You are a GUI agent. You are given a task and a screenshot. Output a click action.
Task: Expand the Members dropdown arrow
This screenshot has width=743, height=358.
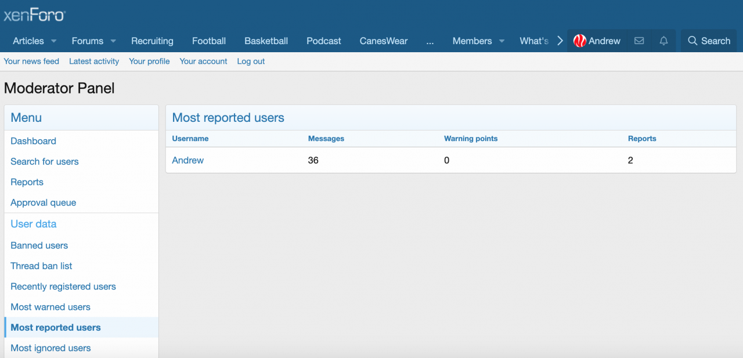click(x=502, y=41)
